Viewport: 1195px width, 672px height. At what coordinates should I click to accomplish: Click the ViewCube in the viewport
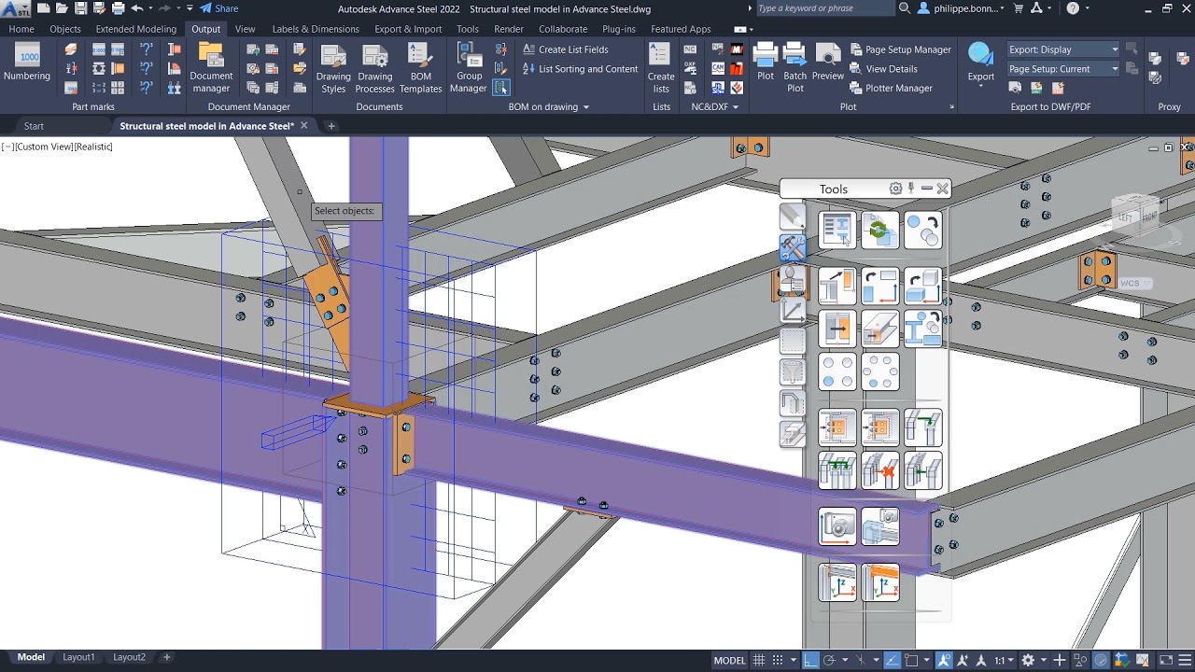point(1137,217)
